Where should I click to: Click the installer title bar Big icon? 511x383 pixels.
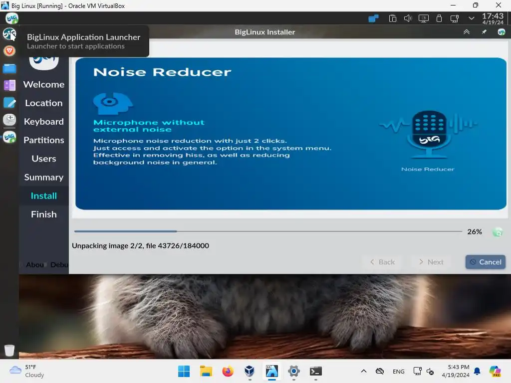tap(501, 32)
